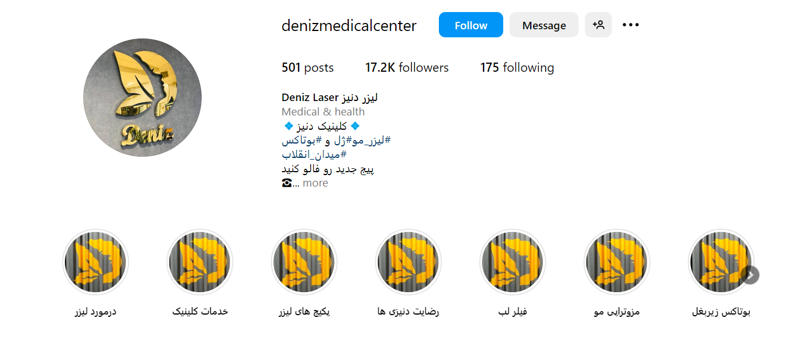Open the رضایت دنیزی ها highlight
The width and height of the screenshot is (787, 341).
[408, 262]
